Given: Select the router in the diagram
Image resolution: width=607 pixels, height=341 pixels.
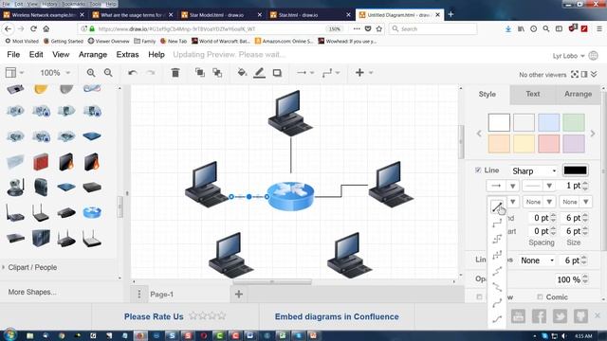Looking at the screenshot, I should (291, 196).
